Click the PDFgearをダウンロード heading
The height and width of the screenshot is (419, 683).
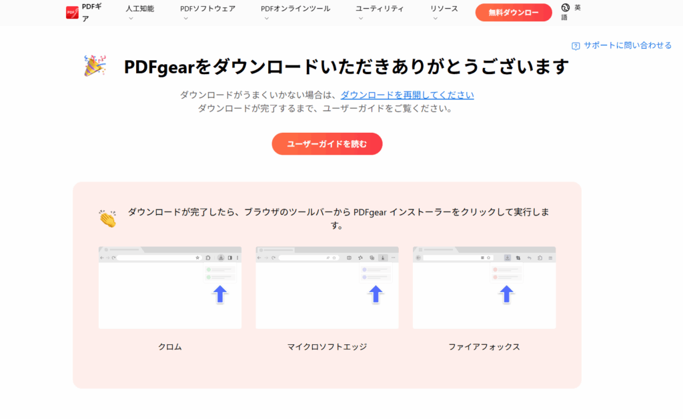pos(346,67)
